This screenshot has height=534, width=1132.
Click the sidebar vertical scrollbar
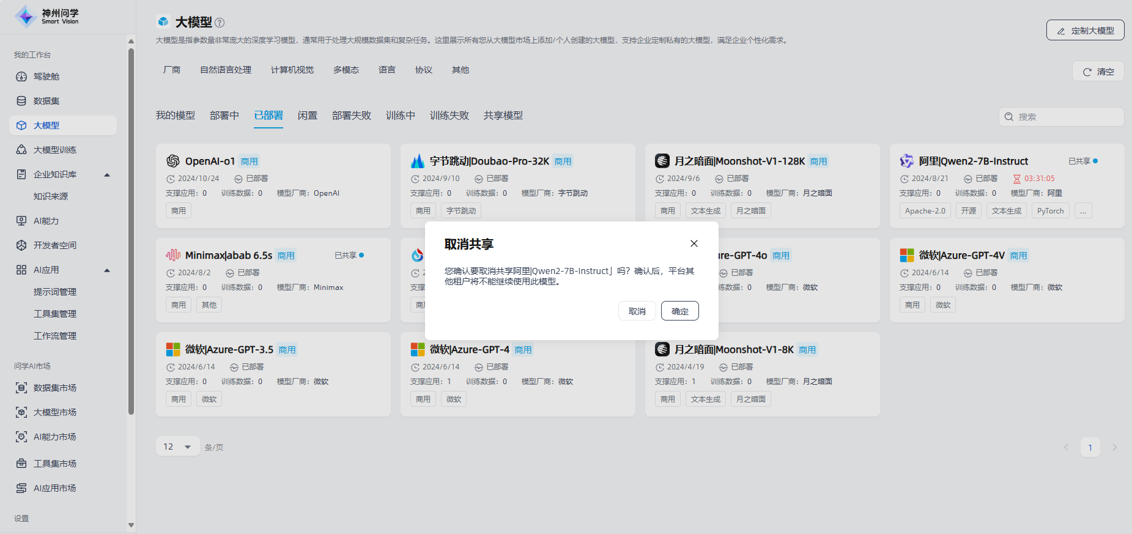point(131,232)
